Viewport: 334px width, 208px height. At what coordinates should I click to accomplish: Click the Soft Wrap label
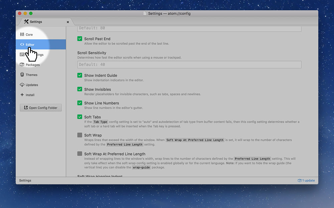point(93,135)
